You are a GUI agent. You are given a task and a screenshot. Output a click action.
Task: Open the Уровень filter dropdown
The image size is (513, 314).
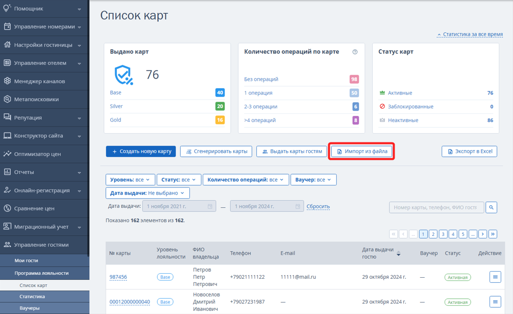point(130,180)
